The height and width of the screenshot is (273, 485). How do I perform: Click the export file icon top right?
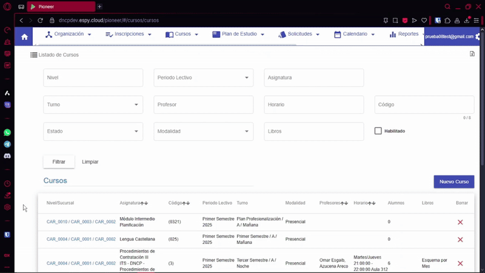pos(472,55)
